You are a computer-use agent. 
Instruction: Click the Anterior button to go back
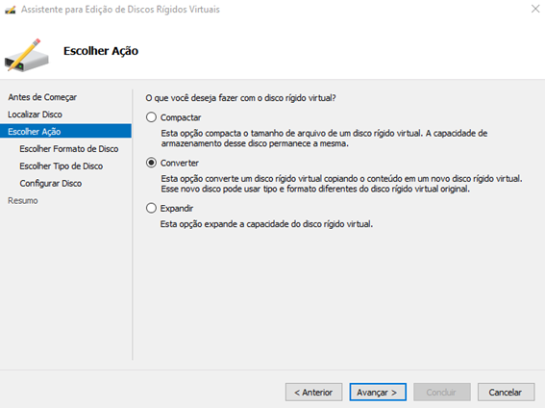tap(314, 393)
